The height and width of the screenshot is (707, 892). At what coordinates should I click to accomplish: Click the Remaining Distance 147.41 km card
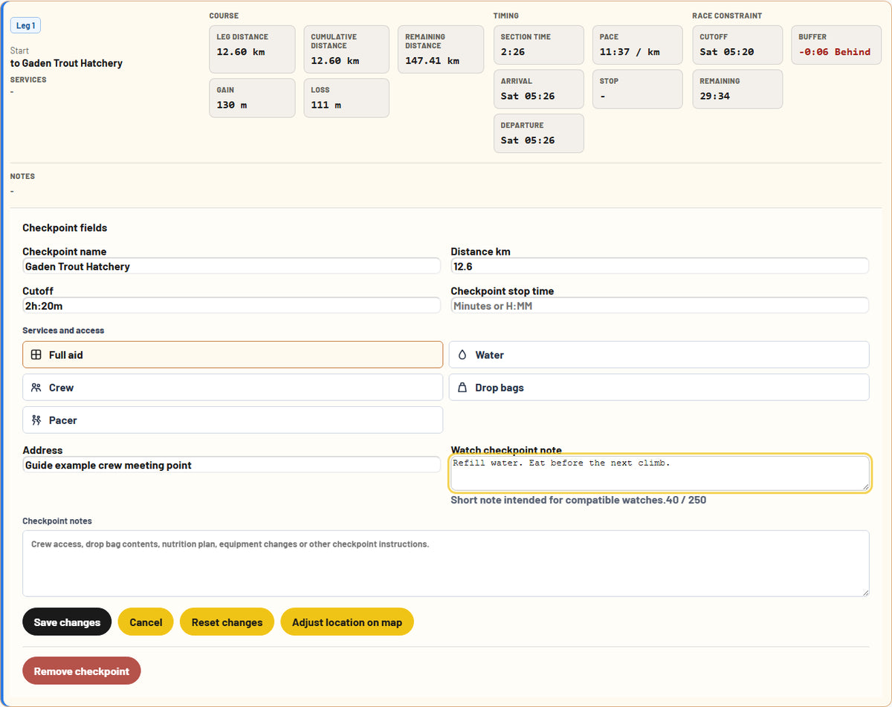tap(441, 49)
